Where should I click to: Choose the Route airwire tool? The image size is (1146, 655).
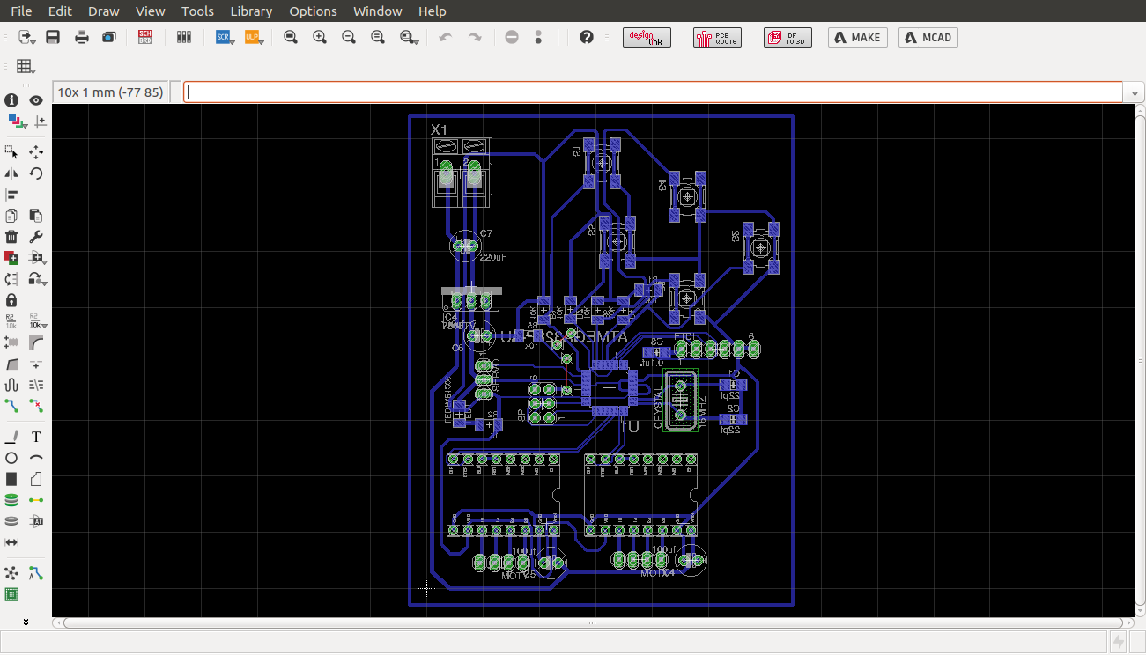click(11, 405)
